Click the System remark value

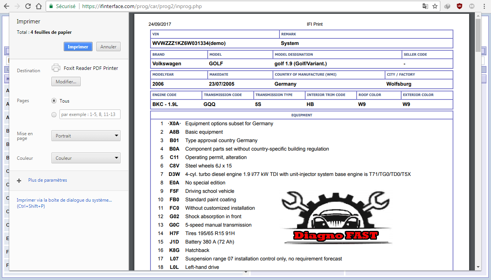click(x=290, y=43)
